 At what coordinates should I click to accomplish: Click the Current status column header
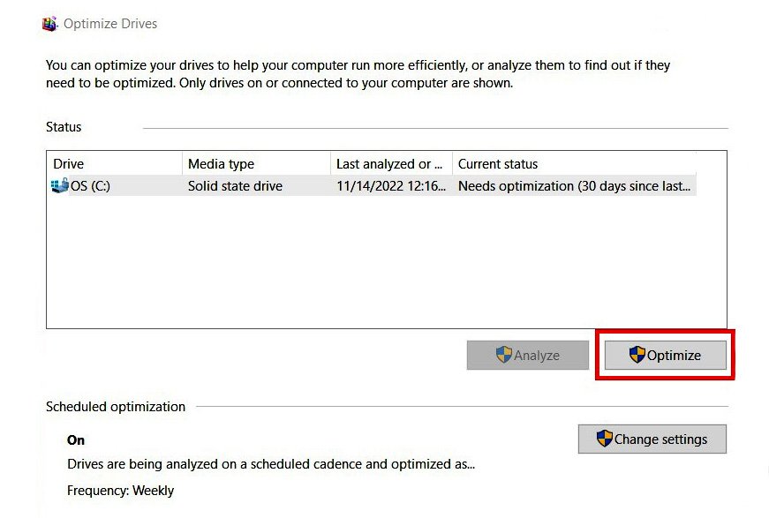(498, 164)
